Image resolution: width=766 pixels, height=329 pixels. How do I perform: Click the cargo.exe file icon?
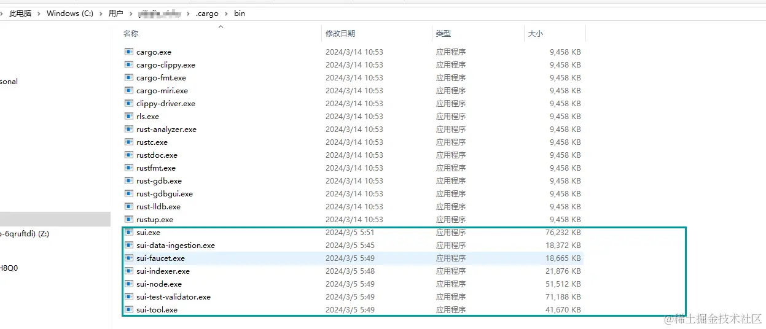click(x=129, y=52)
